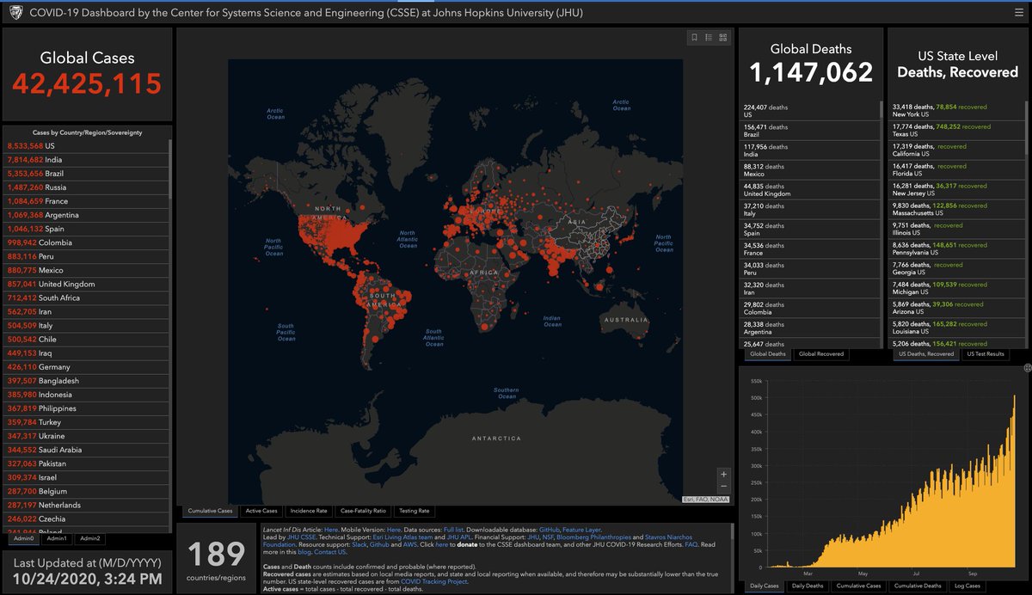Open the NSF financial support link
1032x595 pixels.
(547, 537)
